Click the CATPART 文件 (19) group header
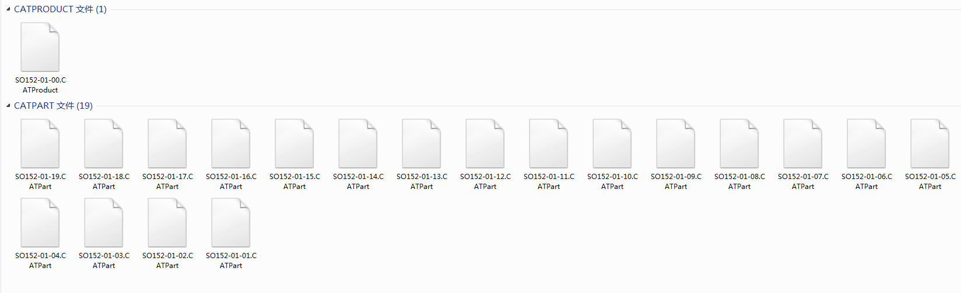961x293 pixels. coord(53,106)
